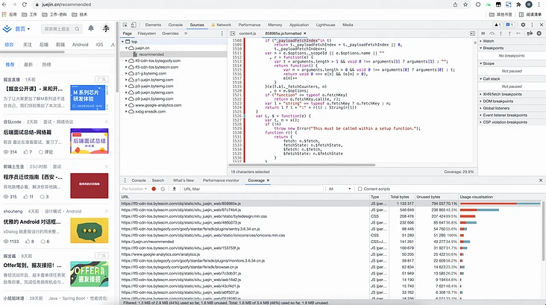
Task: Open Sources navigator more options
Action: click(222, 34)
